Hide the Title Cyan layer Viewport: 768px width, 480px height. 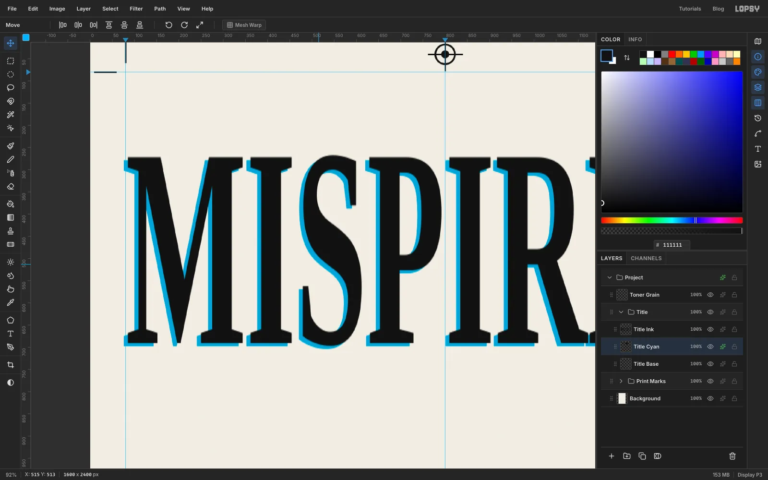710,347
